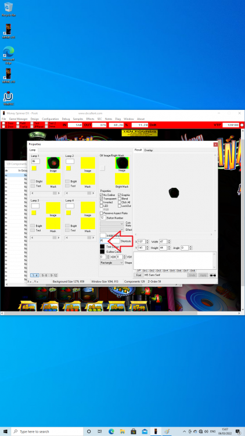Open File Explorer in the taskbar
Viewport: 245px width, 436px height.
point(123,431)
